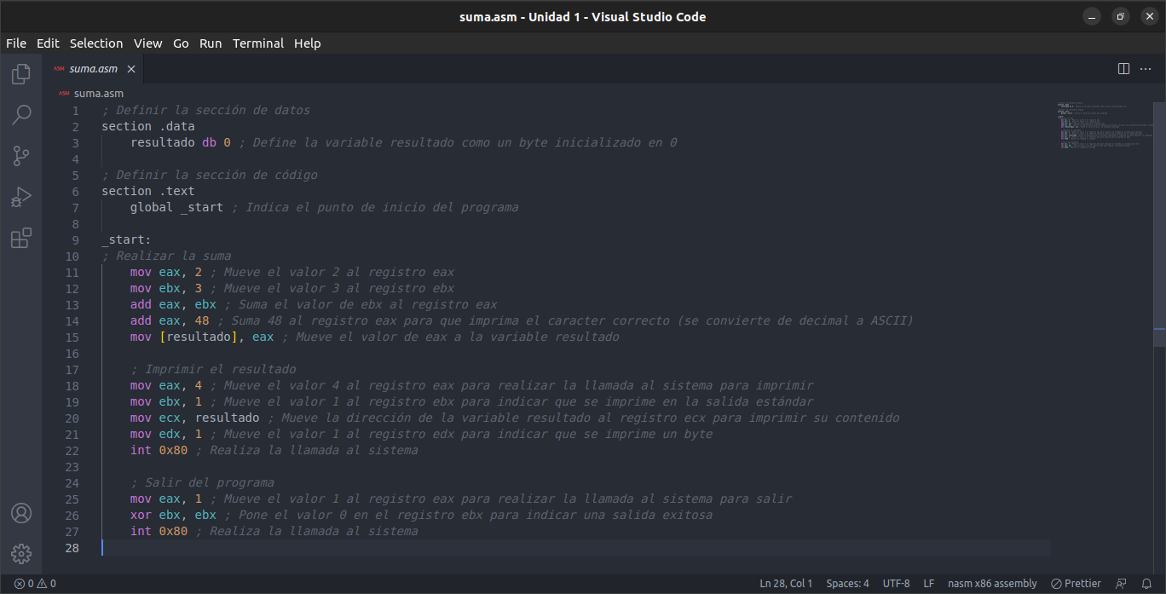Viewport: 1166px width, 594px height.
Task: Open the Accounts icon in activity bar
Action: click(20, 512)
